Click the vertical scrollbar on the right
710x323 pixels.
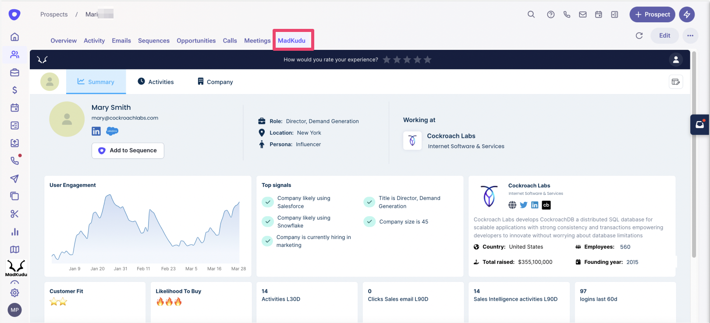[x=694, y=154]
